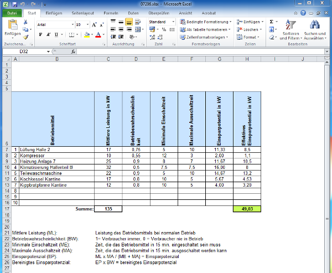Toggle italic formatting
The height and width of the screenshot is (273, 332).
48,34
